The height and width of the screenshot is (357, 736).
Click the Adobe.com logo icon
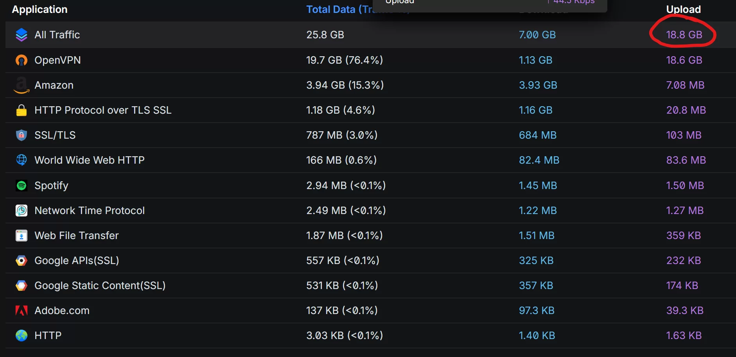[22, 311]
